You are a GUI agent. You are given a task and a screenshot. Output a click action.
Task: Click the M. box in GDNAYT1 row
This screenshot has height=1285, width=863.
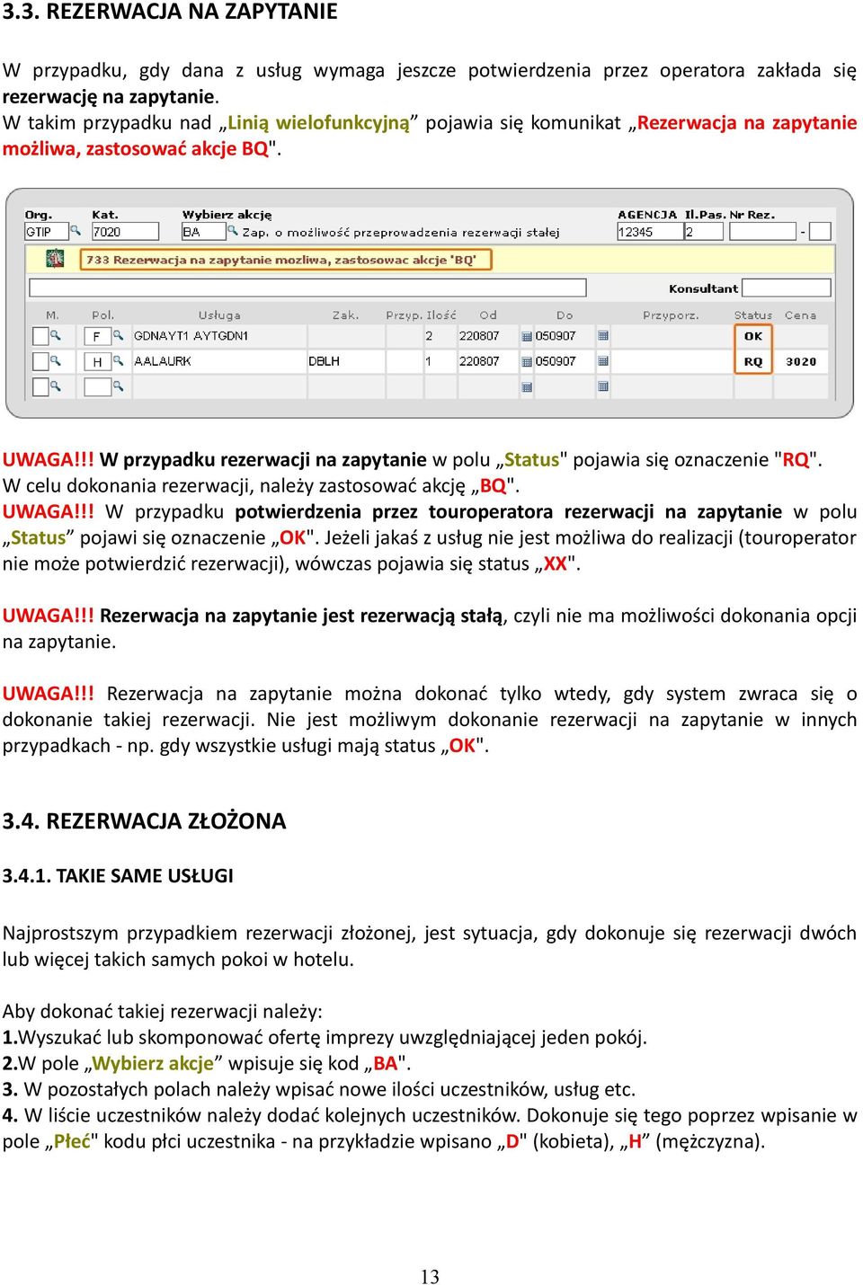(x=40, y=336)
